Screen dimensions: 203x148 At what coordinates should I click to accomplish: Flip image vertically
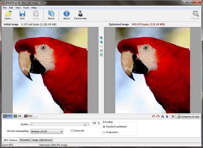(167, 116)
